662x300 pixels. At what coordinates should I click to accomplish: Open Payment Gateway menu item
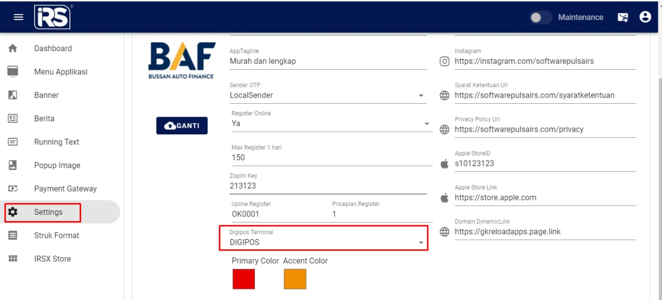coord(65,189)
